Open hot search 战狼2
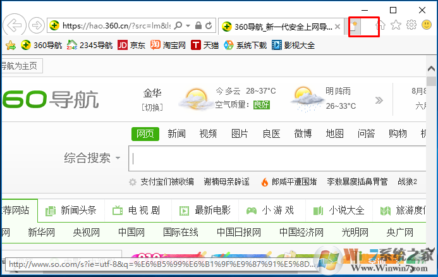 click(407, 182)
